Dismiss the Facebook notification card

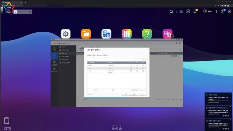230,107
